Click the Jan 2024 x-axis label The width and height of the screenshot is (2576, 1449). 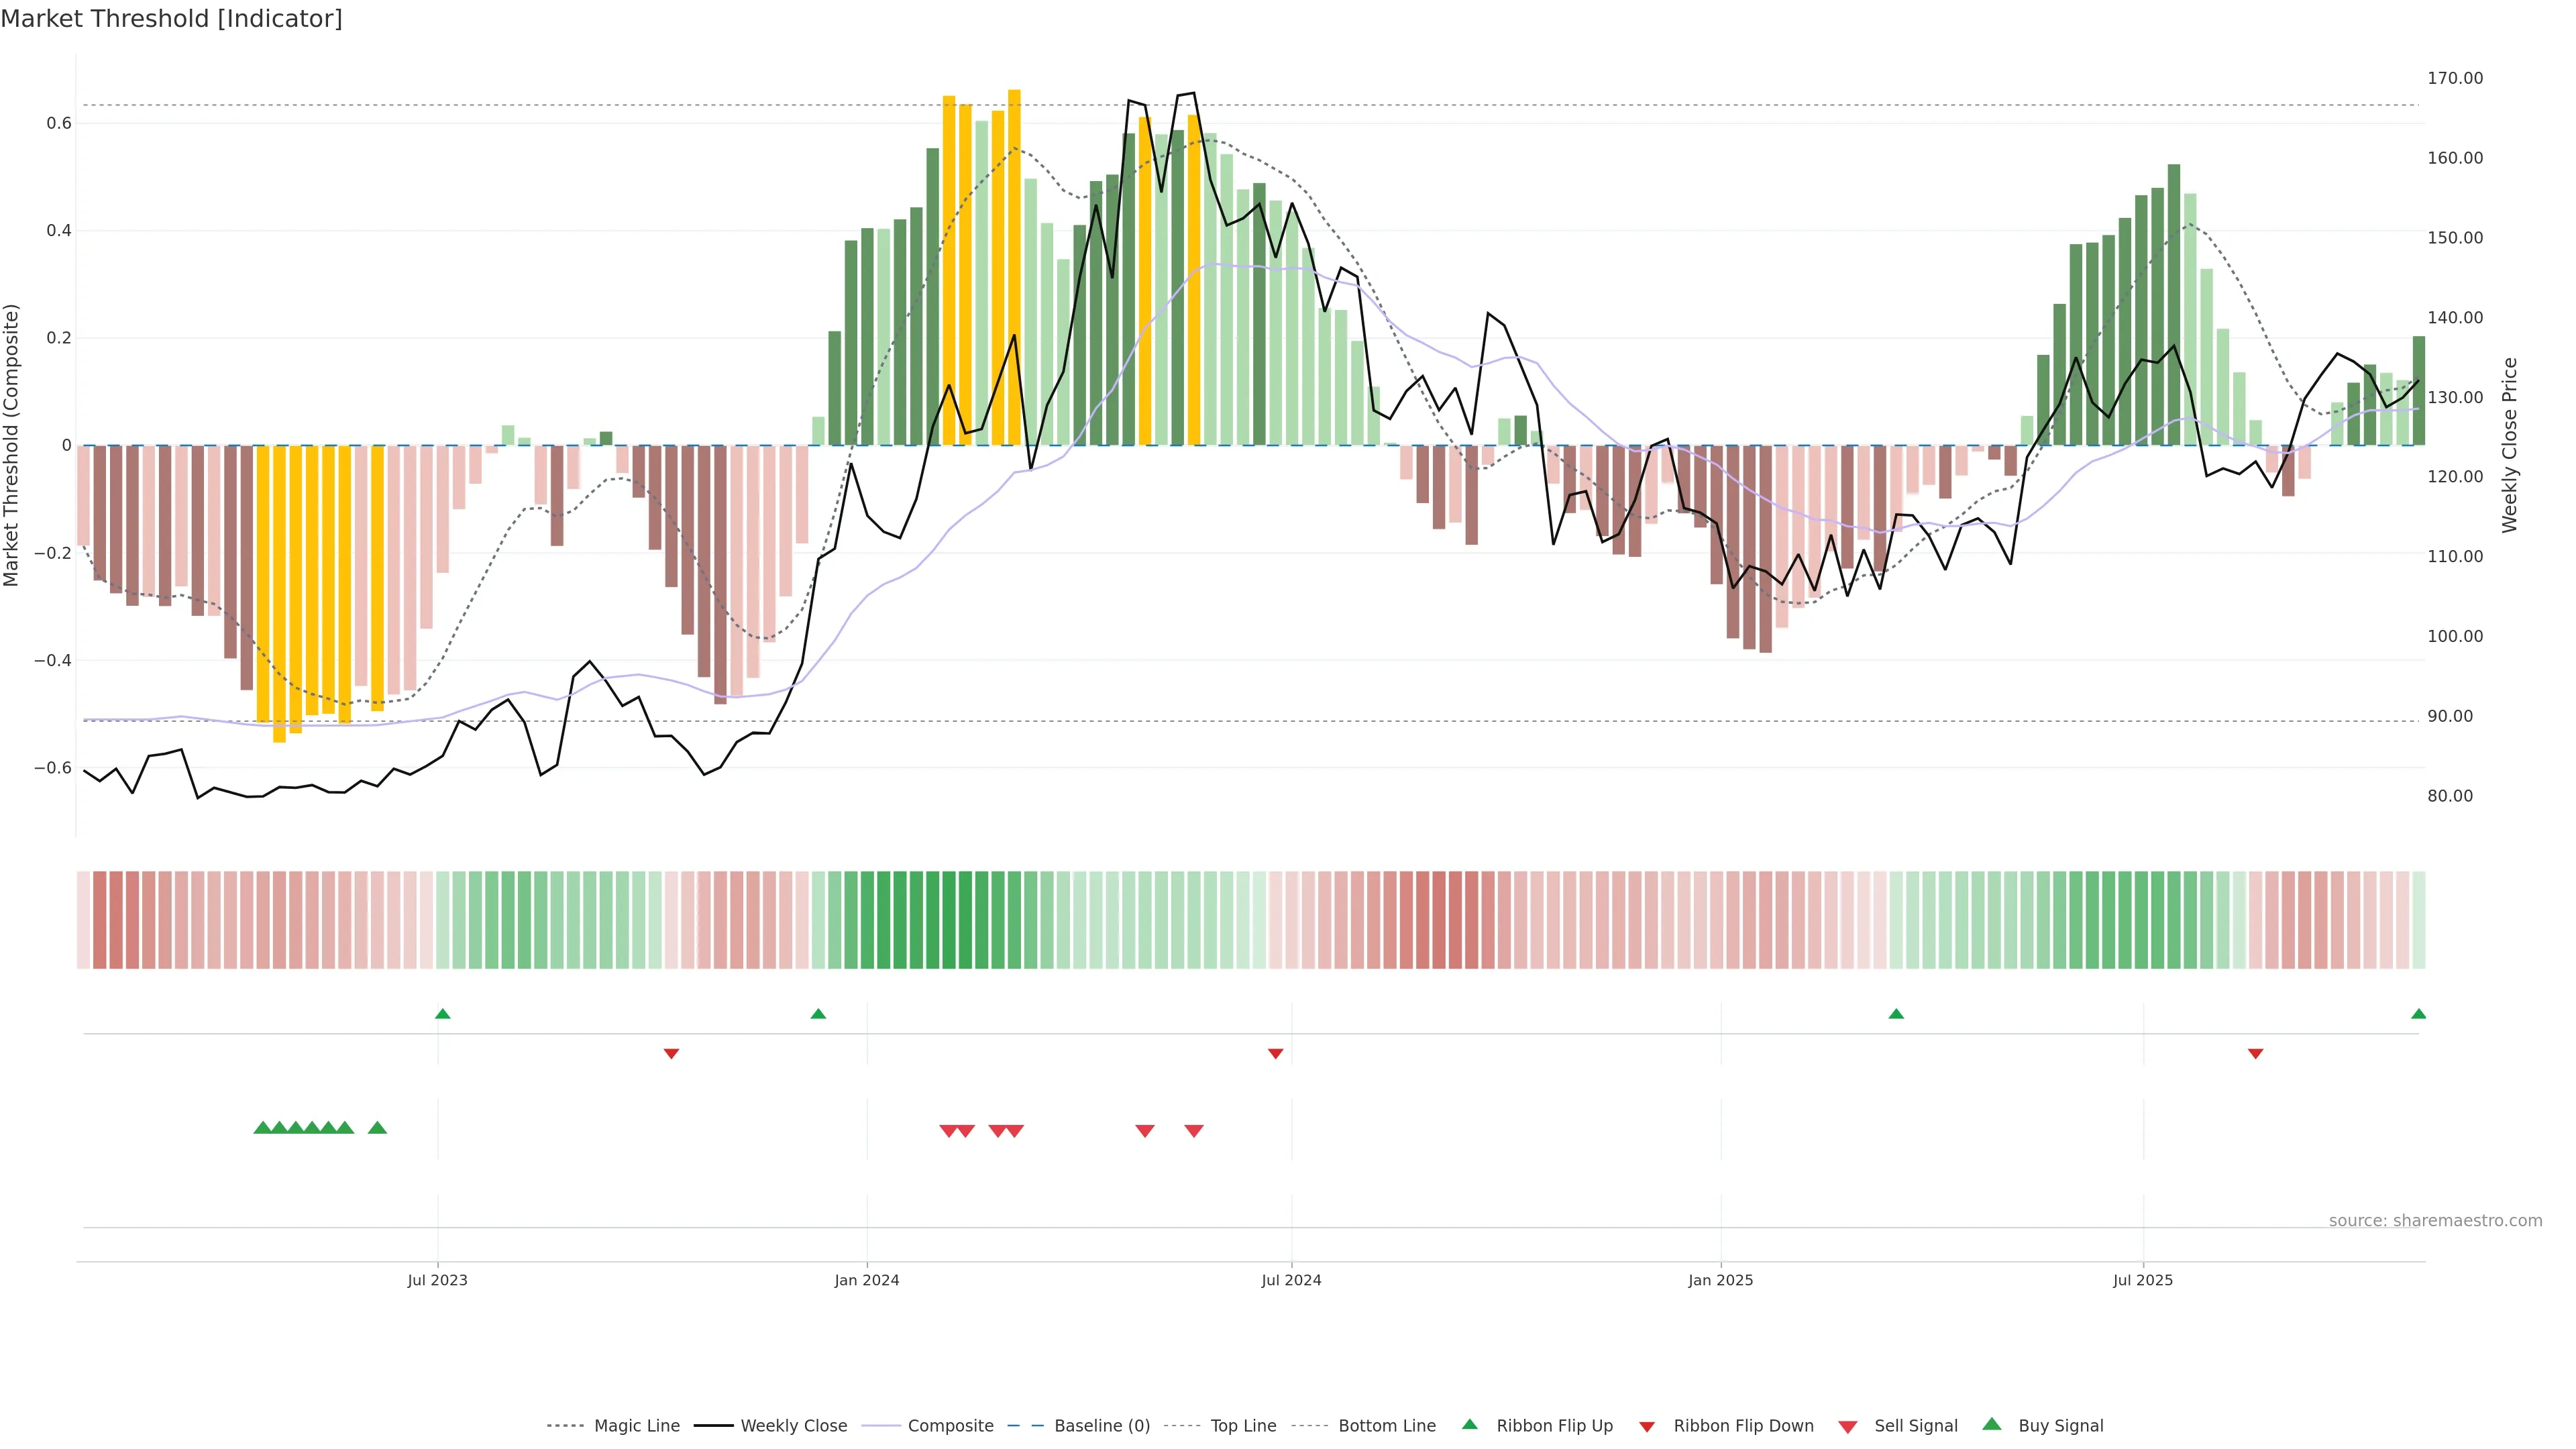(x=867, y=1280)
